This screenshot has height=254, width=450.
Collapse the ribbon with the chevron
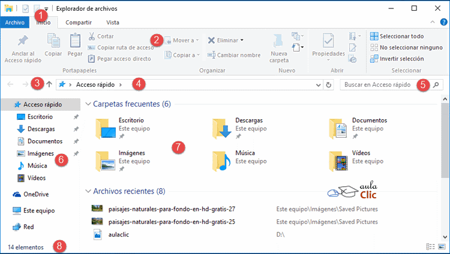tap(433, 22)
